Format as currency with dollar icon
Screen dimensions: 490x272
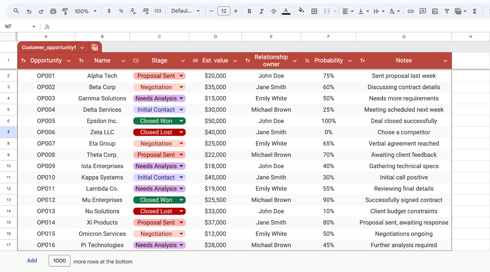[109, 11]
